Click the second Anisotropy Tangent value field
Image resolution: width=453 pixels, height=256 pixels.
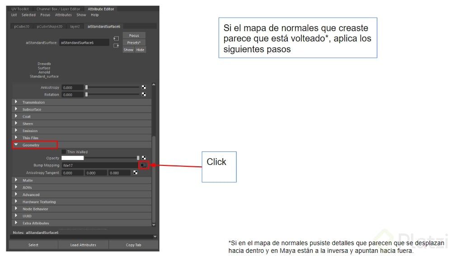[x=96, y=173]
